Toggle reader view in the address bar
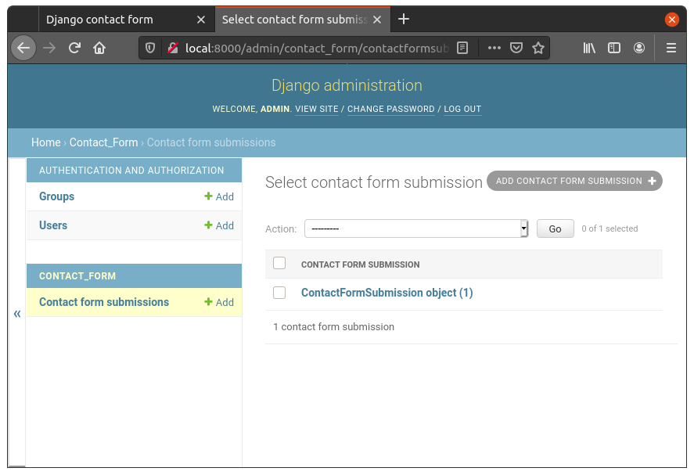This screenshot has width=694, height=475. tap(462, 48)
